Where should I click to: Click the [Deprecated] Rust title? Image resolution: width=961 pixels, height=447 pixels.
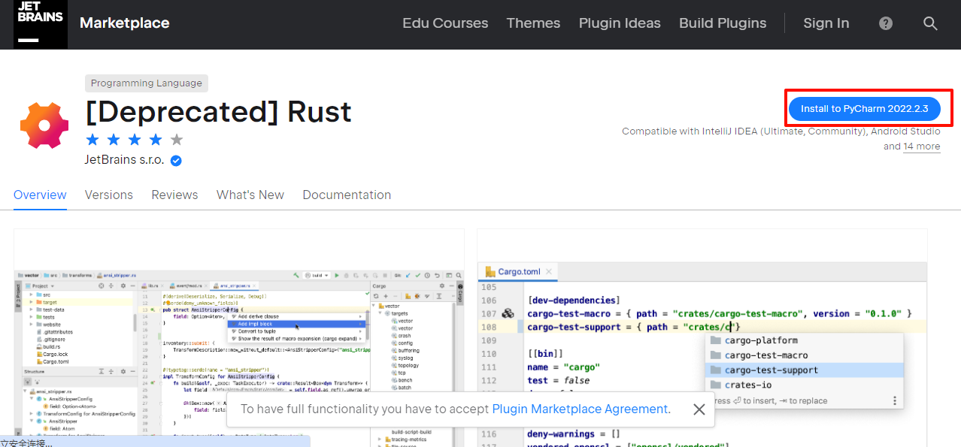[218, 111]
